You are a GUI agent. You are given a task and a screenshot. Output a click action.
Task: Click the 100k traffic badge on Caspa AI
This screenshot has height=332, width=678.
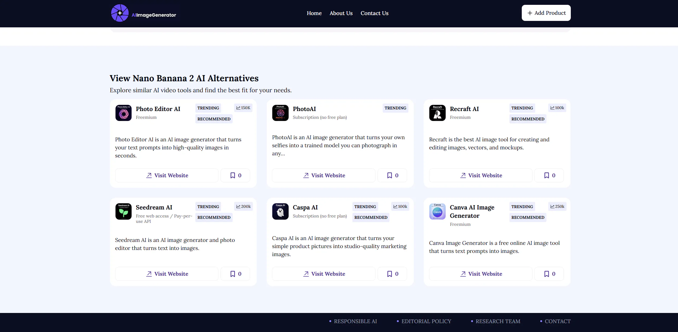[x=400, y=206]
